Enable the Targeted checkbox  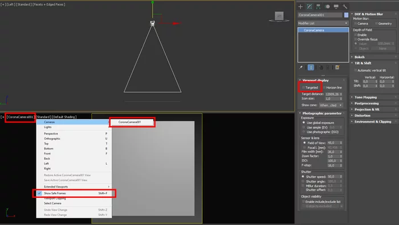pos(303,88)
